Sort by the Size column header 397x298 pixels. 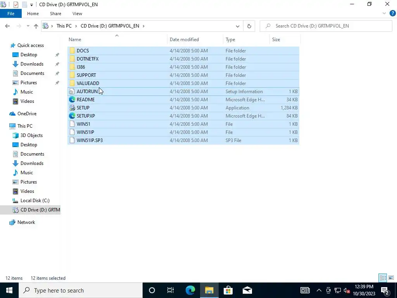(276, 40)
